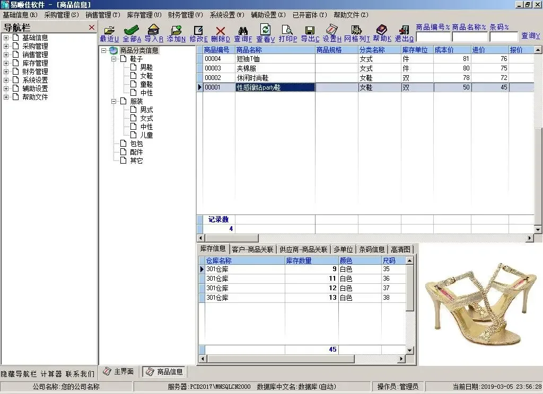Expand the 采购管理 navigation node

(6, 46)
